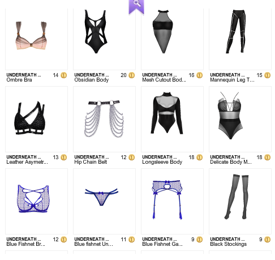Choose the Mesh Cutout Body thumbnail
The width and height of the screenshot is (275, 260).
point(173,39)
